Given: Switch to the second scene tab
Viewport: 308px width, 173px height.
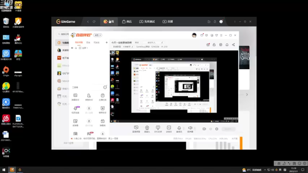Looking at the screenshot, I should pos(88,42).
